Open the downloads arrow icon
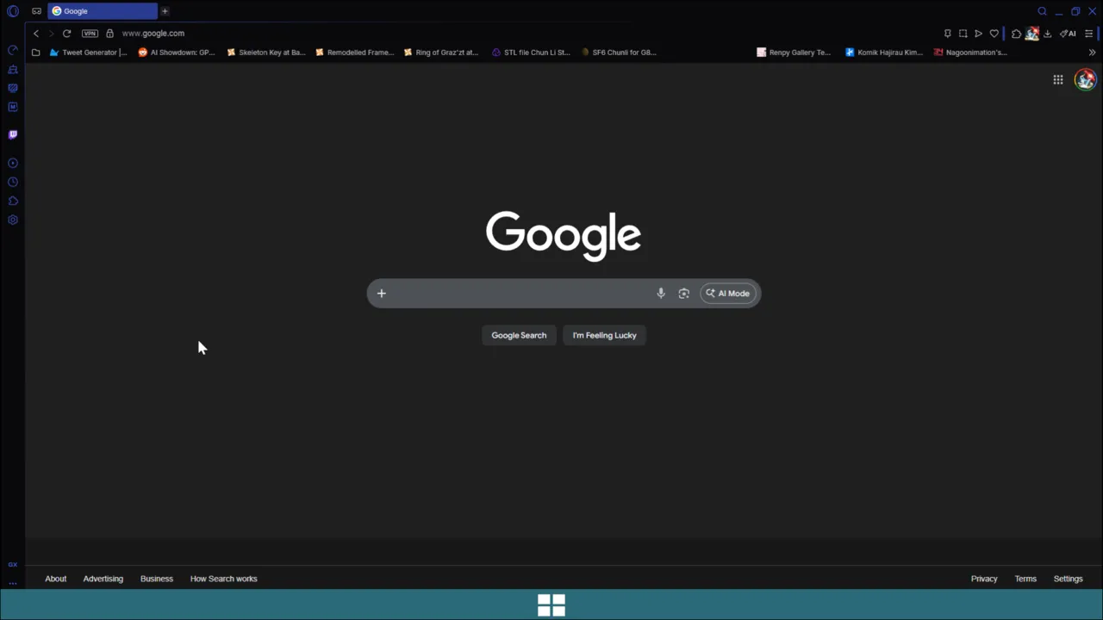The image size is (1103, 620). click(1048, 34)
